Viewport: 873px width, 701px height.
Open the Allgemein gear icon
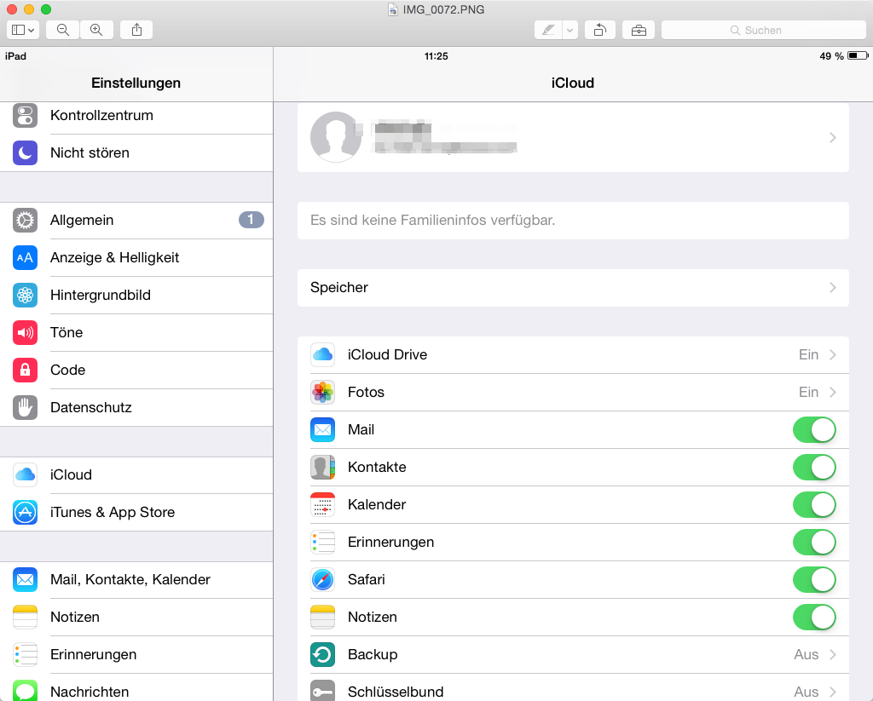tap(25, 221)
